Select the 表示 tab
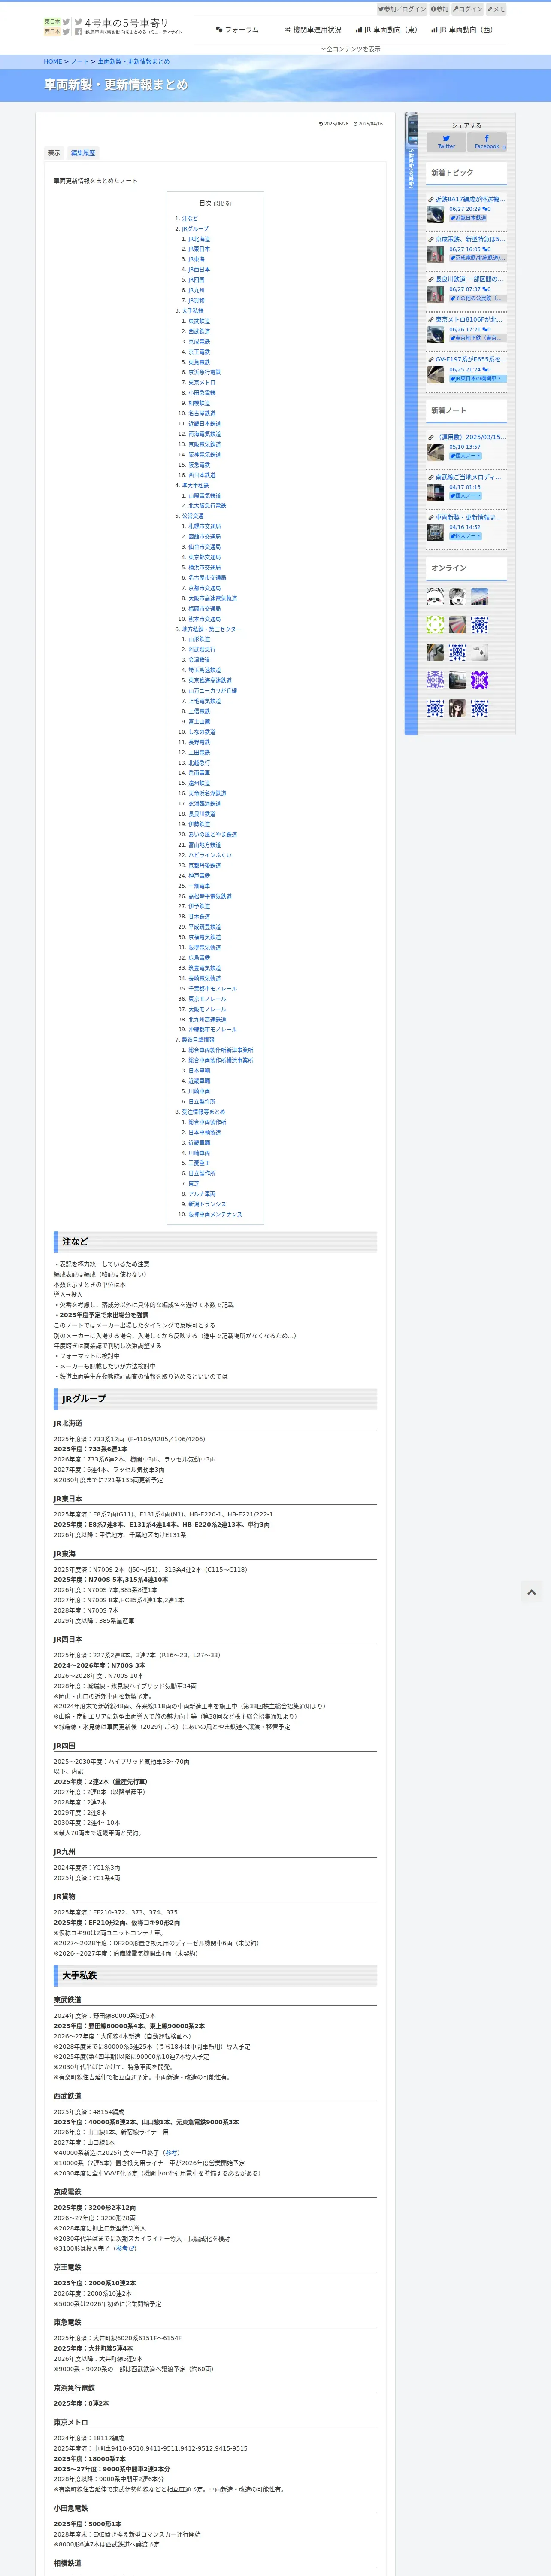551x2576 pixels. pyautogui.click(x=54, y=153)
